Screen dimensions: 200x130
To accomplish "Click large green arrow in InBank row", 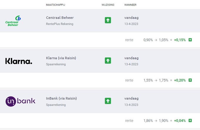I will 108,101.
